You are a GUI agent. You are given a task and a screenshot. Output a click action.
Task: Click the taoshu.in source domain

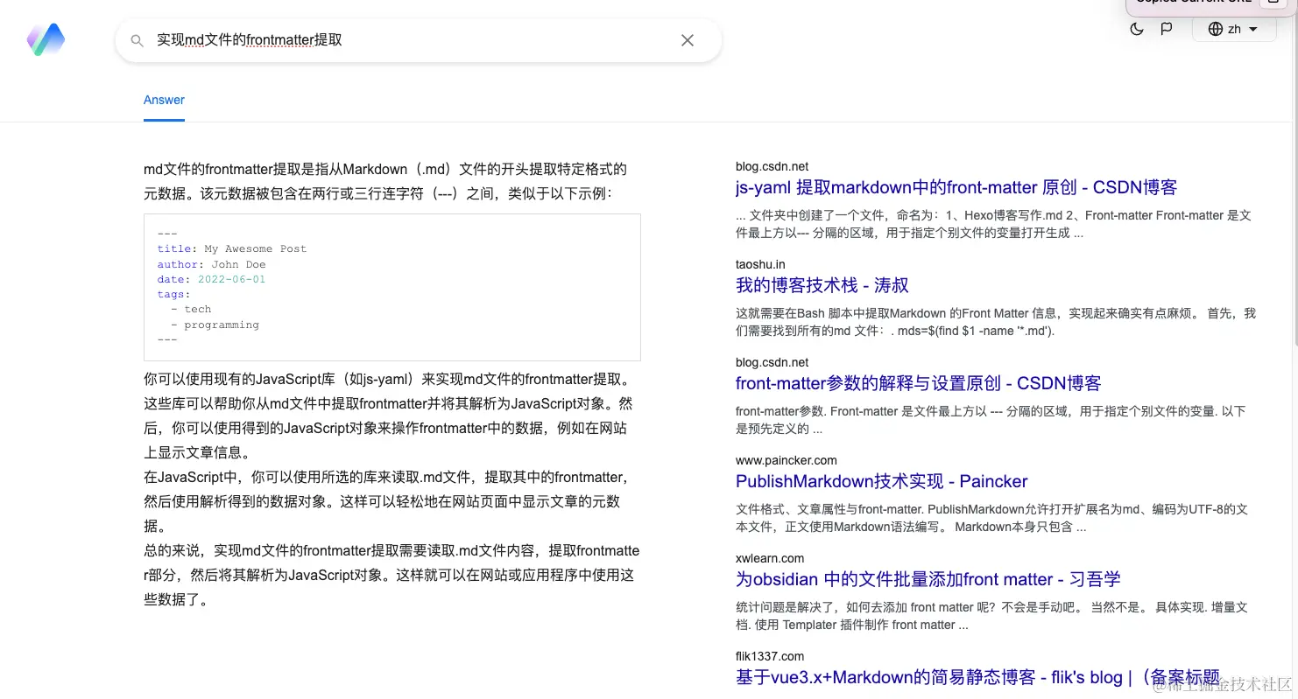(x=760, y=264)
